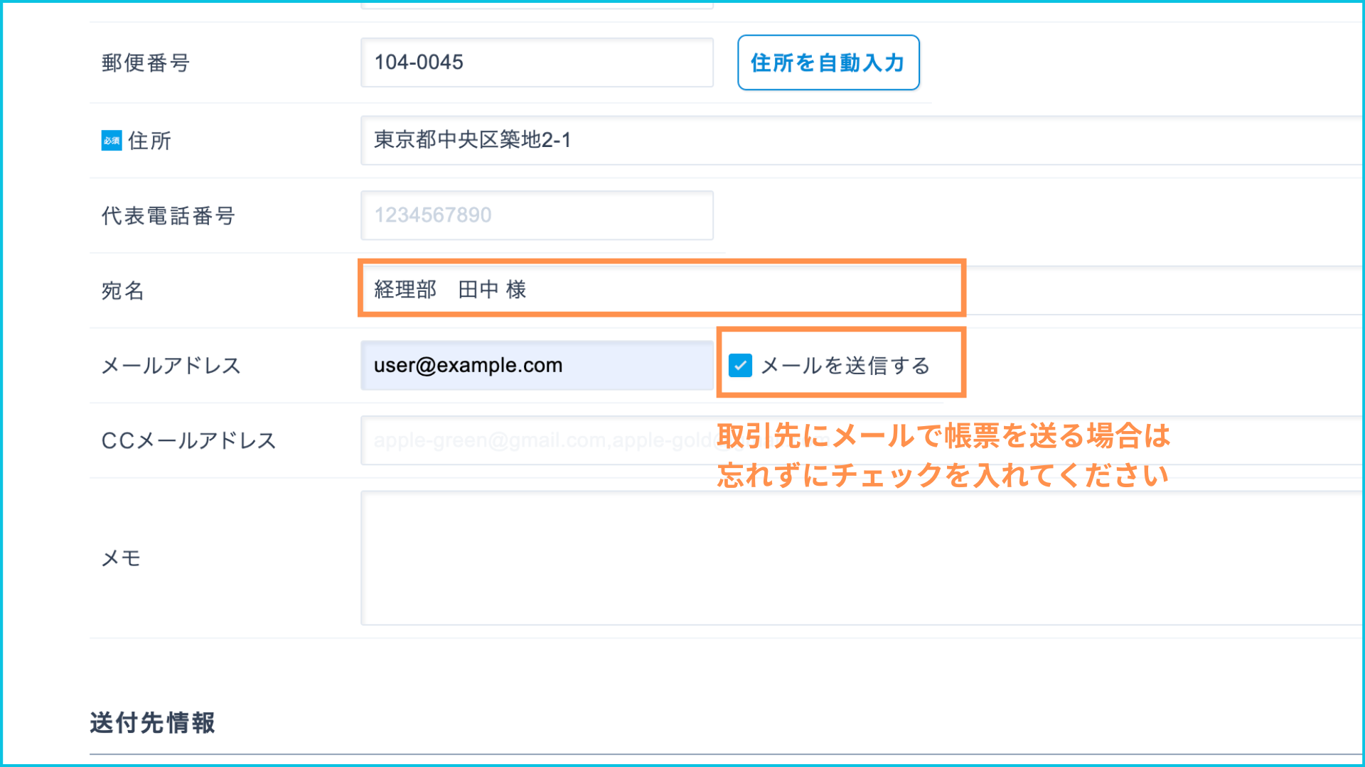Click the 郵便番号 field label
This screenshot has width=1365, height=767.
point(146,63)
